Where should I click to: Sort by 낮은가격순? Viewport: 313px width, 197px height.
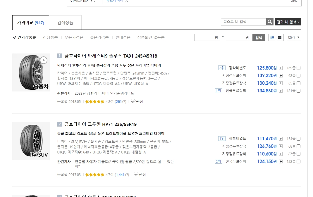coord(74,37)
